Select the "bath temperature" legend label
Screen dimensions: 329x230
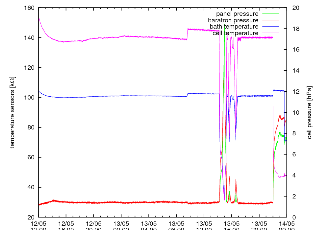click(x=234, y=27)
